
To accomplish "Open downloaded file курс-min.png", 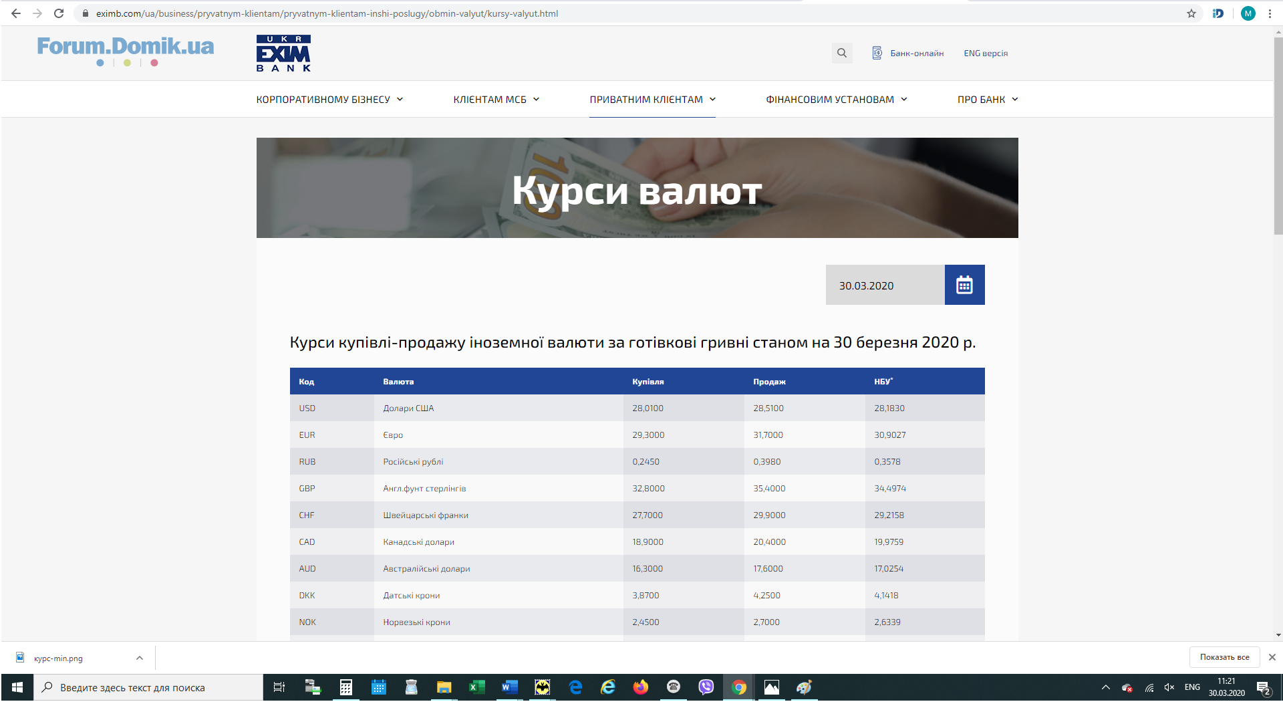I will 58,658.
